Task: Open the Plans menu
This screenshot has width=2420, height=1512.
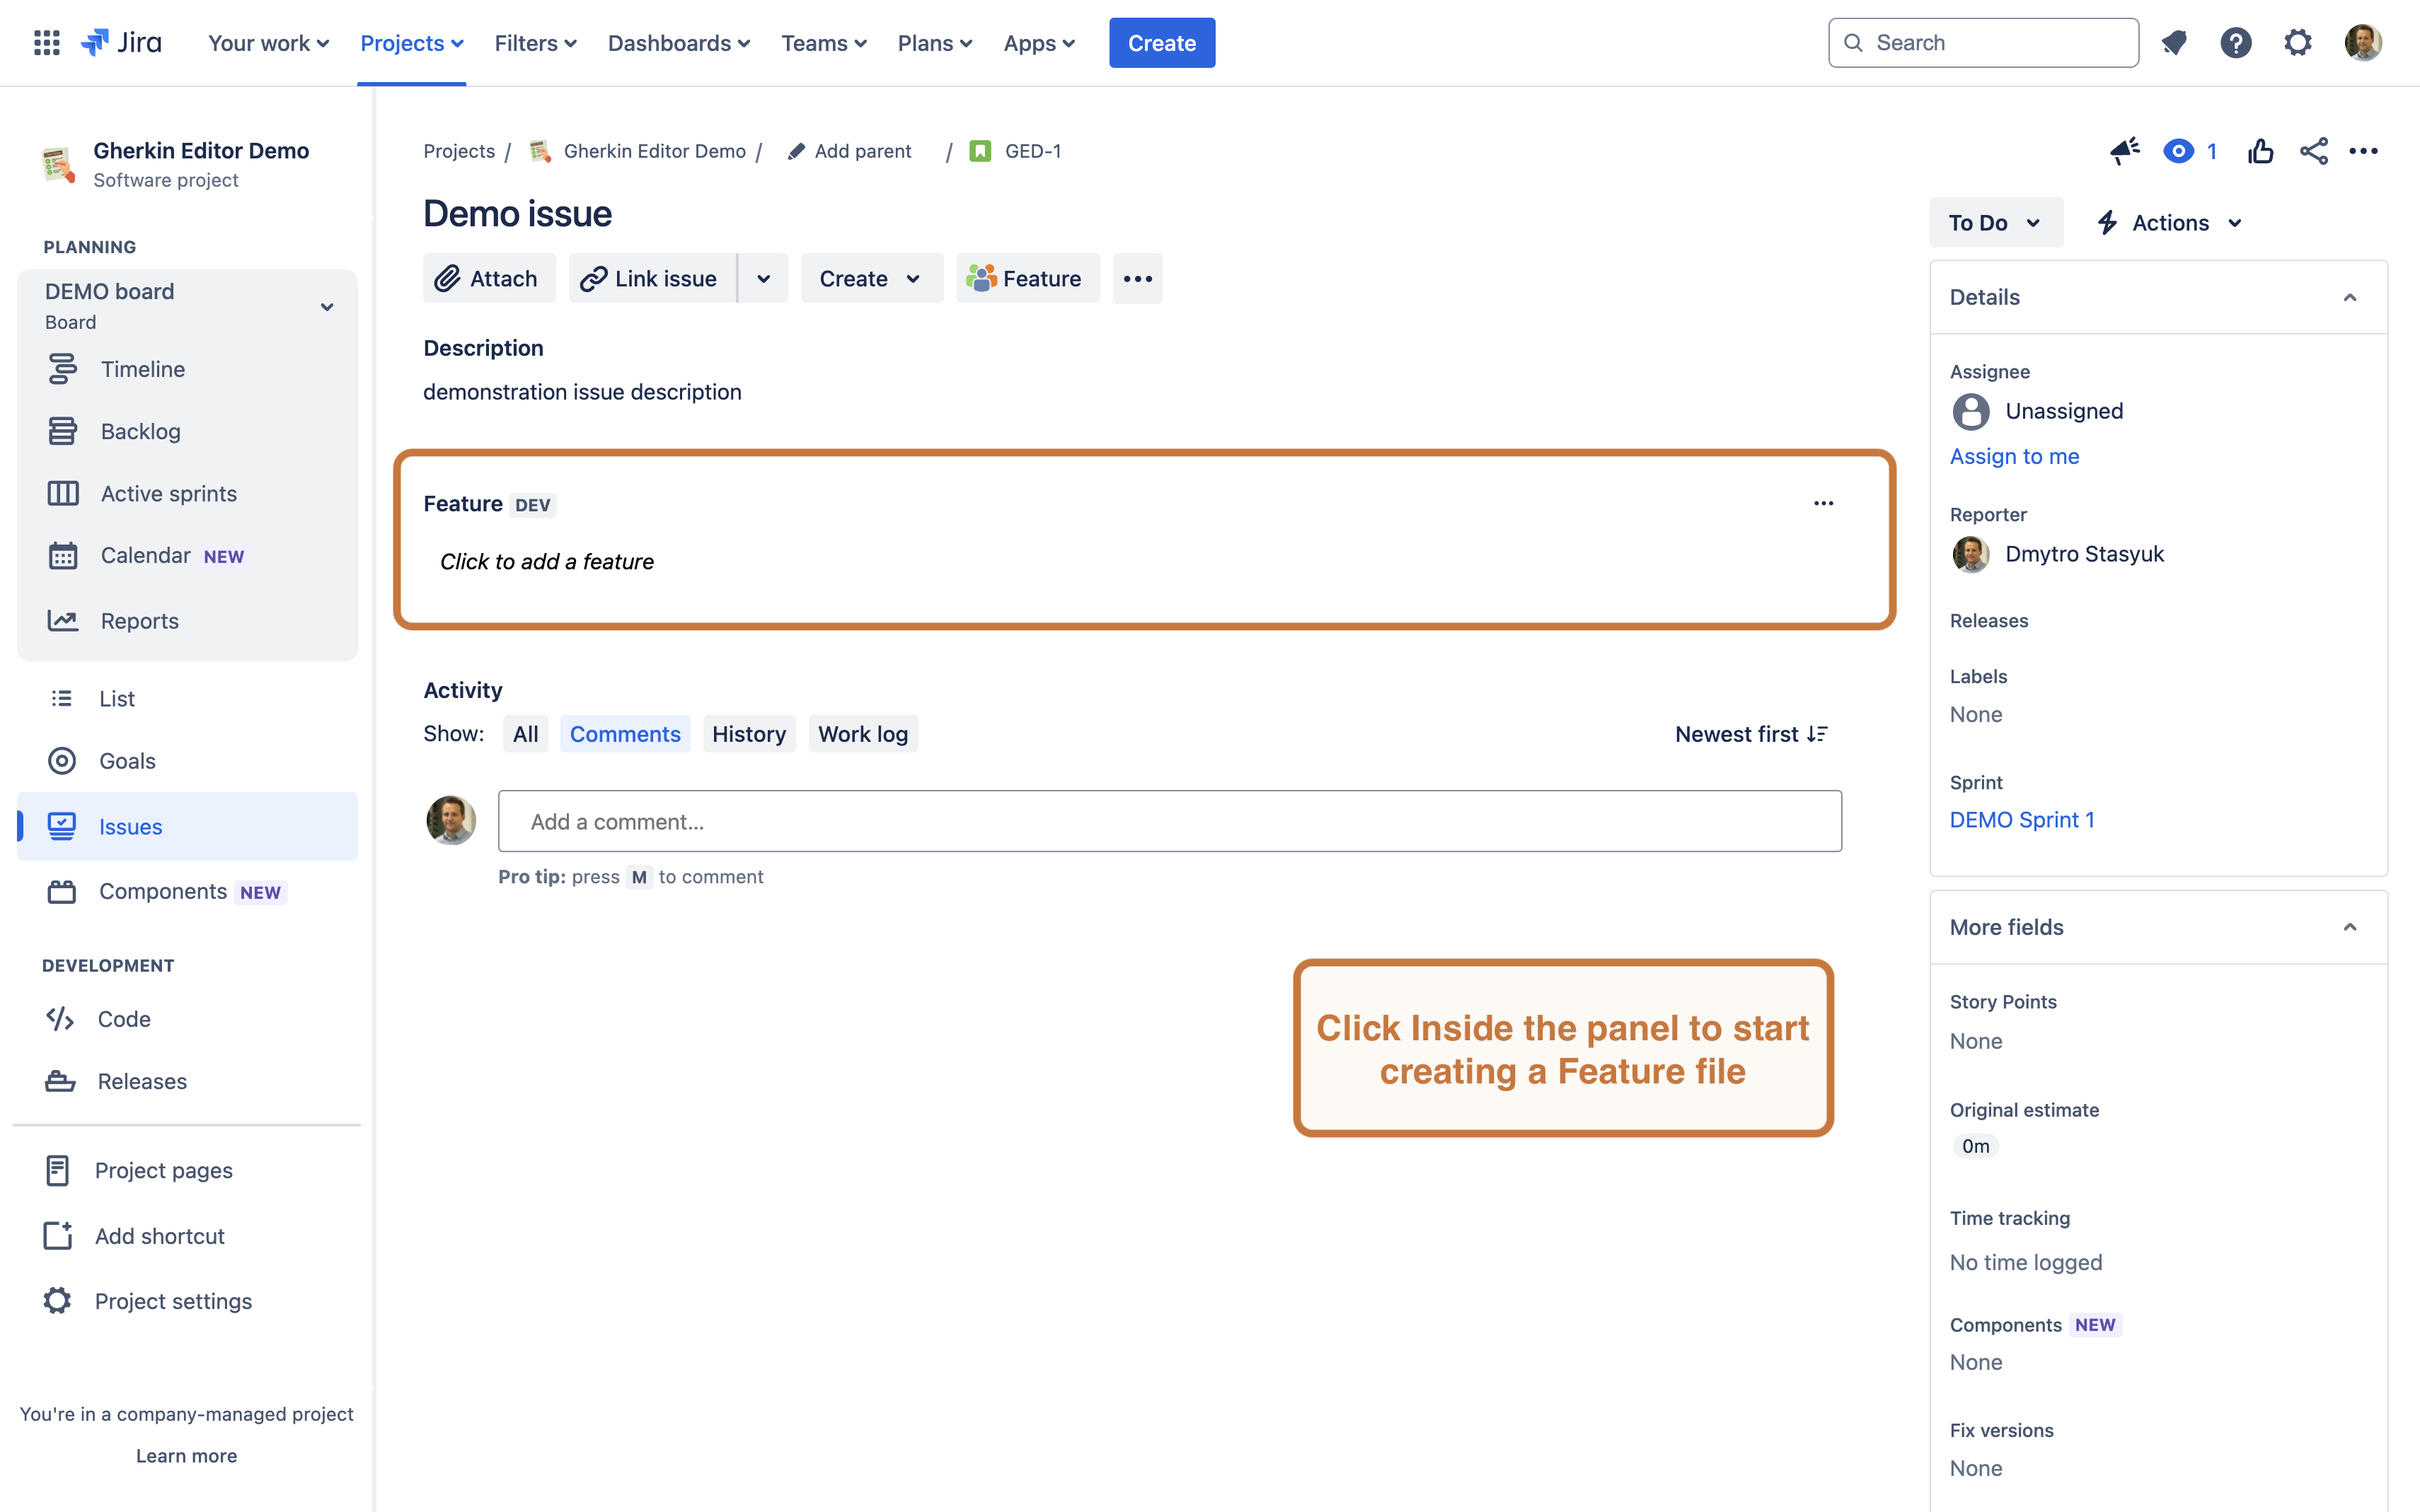Action: 934,43
